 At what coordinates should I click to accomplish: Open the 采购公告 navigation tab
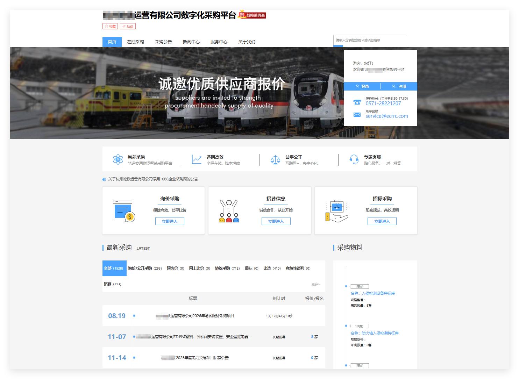163,42
